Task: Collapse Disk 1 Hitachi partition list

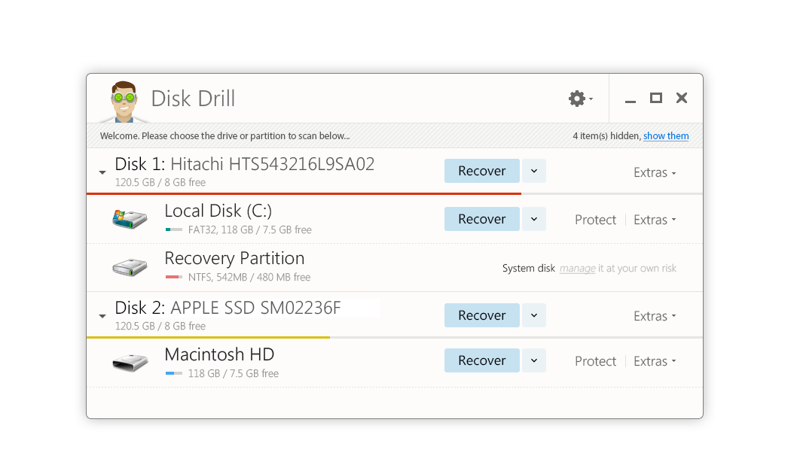Action: (x=102, y=172)
